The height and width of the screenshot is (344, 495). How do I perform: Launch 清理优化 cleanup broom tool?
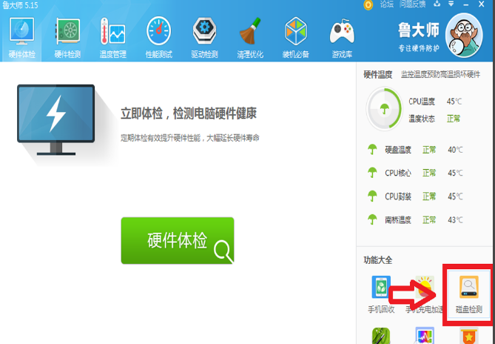tap(250, 37)
